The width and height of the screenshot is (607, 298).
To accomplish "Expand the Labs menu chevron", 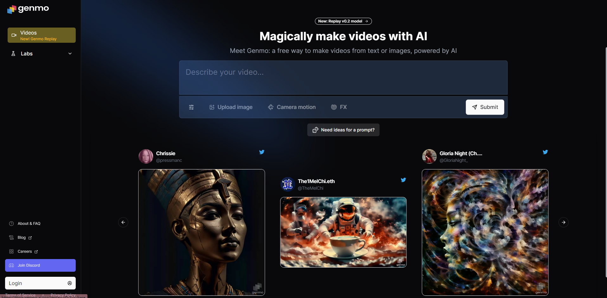I will [x=70, y=54].
